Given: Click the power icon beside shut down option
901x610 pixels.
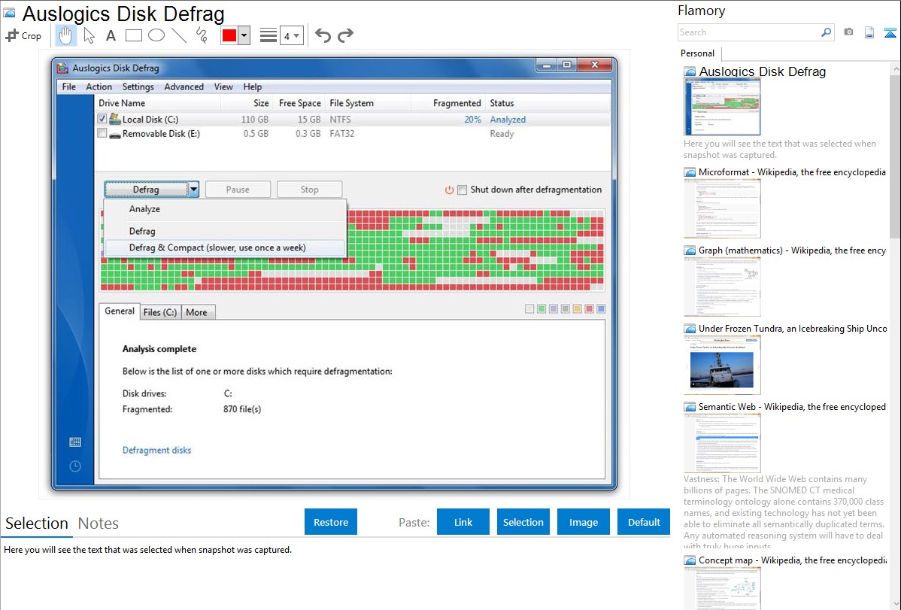Looking at the screenshot, I should point(449,190).
